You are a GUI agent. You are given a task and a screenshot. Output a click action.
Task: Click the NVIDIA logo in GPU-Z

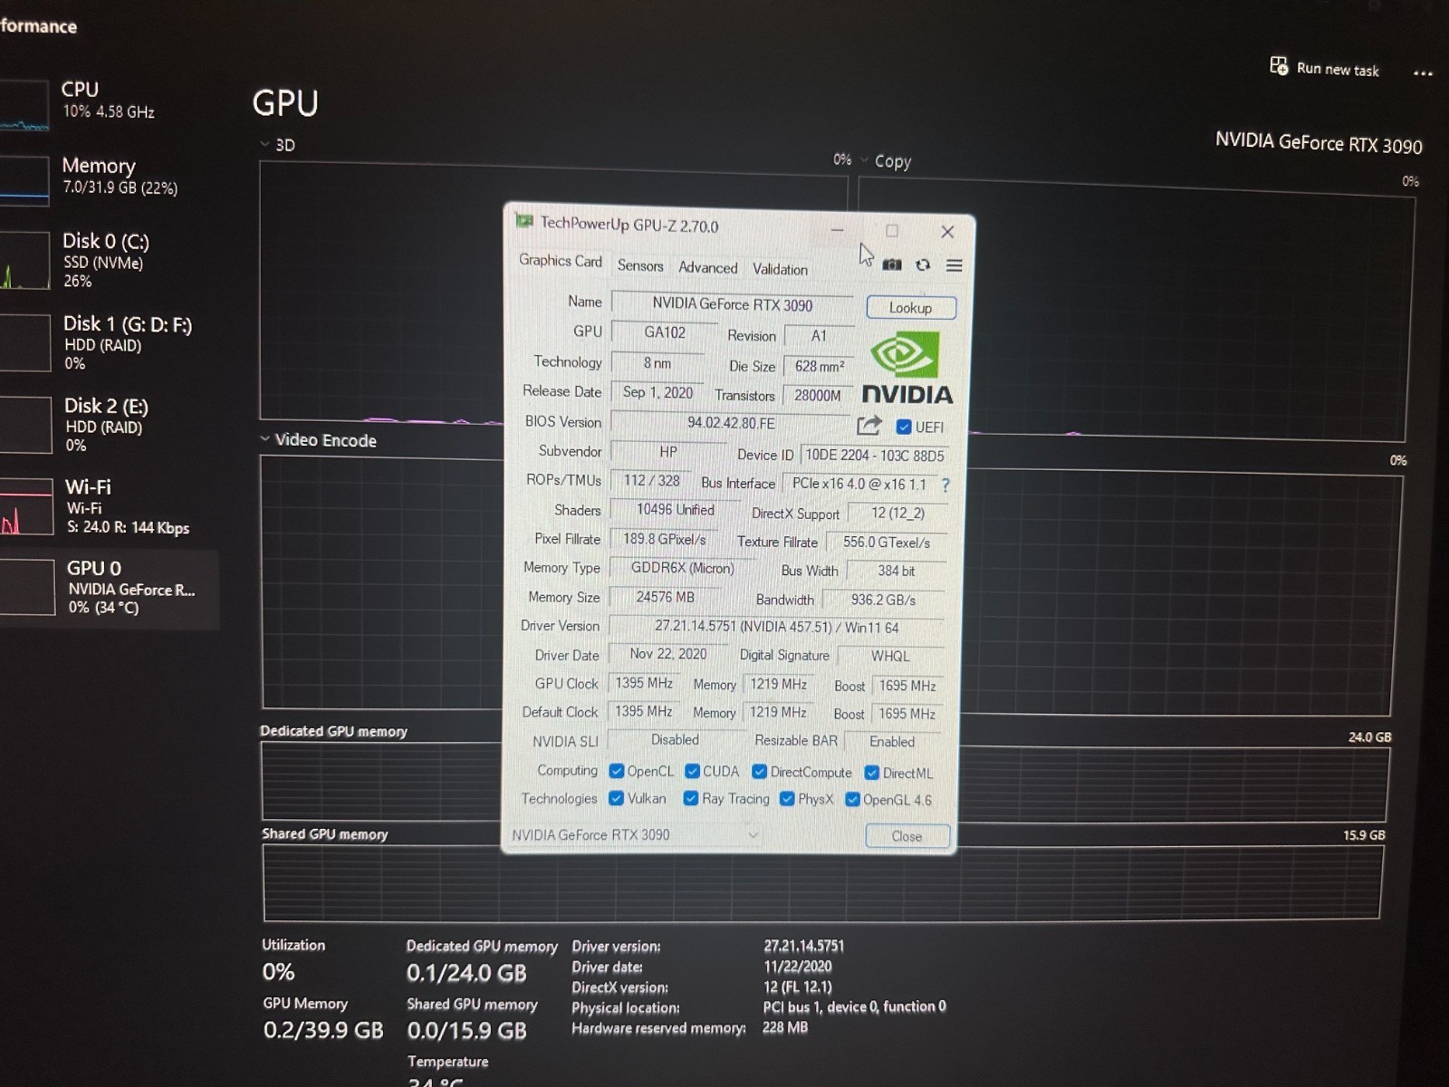point(906,368)
